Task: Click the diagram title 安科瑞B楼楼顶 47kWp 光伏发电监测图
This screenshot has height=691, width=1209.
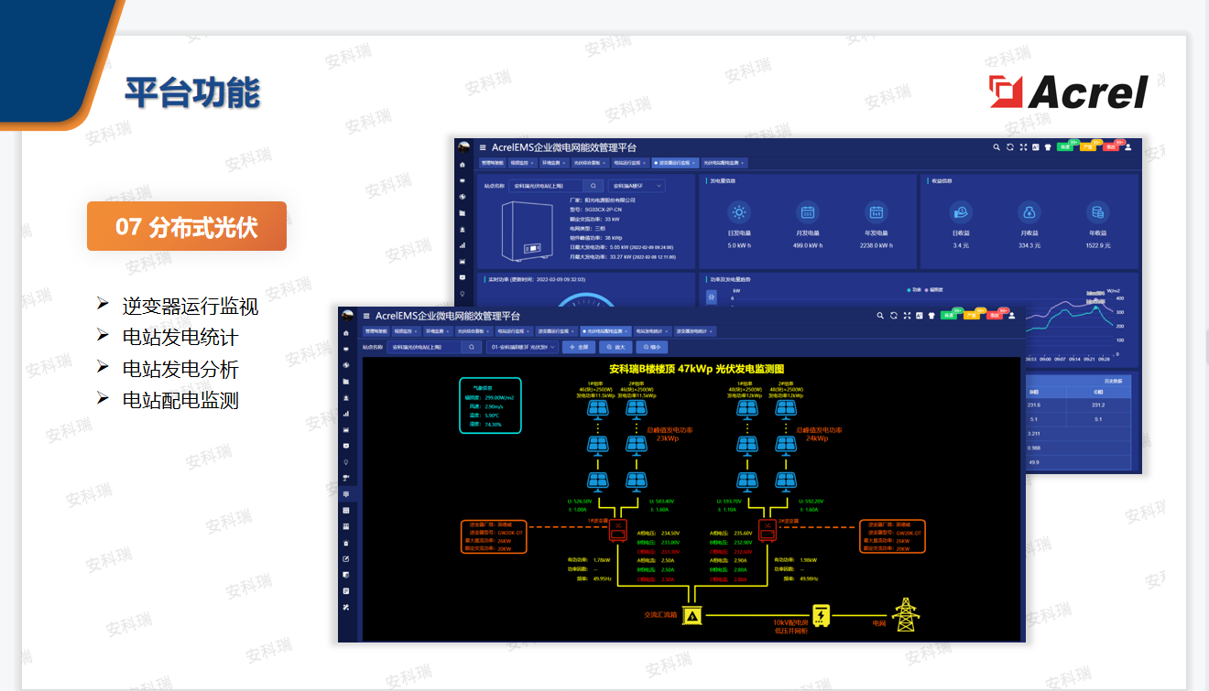Action: coord(697,369)
